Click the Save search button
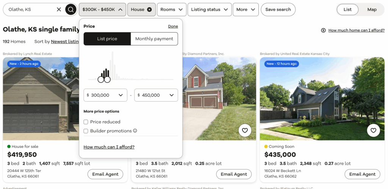This screenshot has height=189, width=388. click(x=278, y=9)
